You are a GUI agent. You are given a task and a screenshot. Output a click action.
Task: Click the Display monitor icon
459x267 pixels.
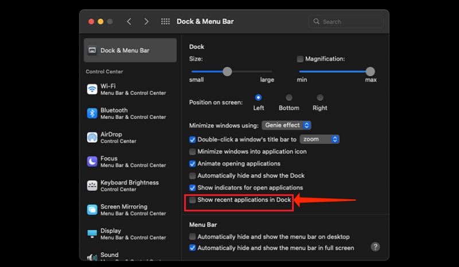coord(92,234)
